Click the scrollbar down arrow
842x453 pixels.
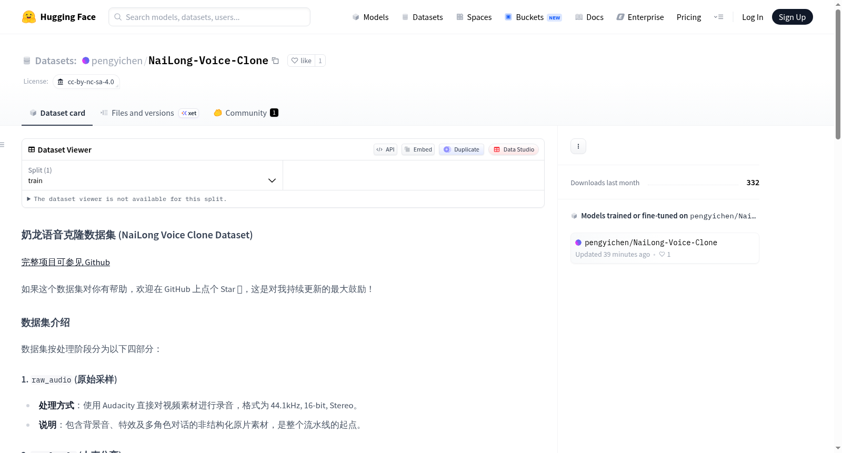(x=838, y=448)
